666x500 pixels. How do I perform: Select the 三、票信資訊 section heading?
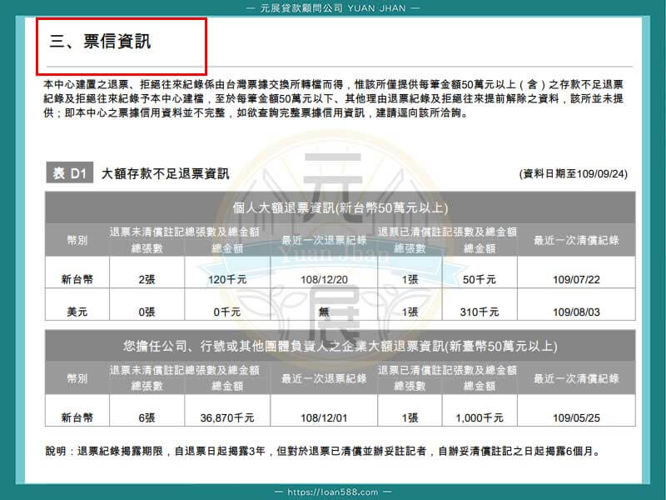tap(100, 41)
